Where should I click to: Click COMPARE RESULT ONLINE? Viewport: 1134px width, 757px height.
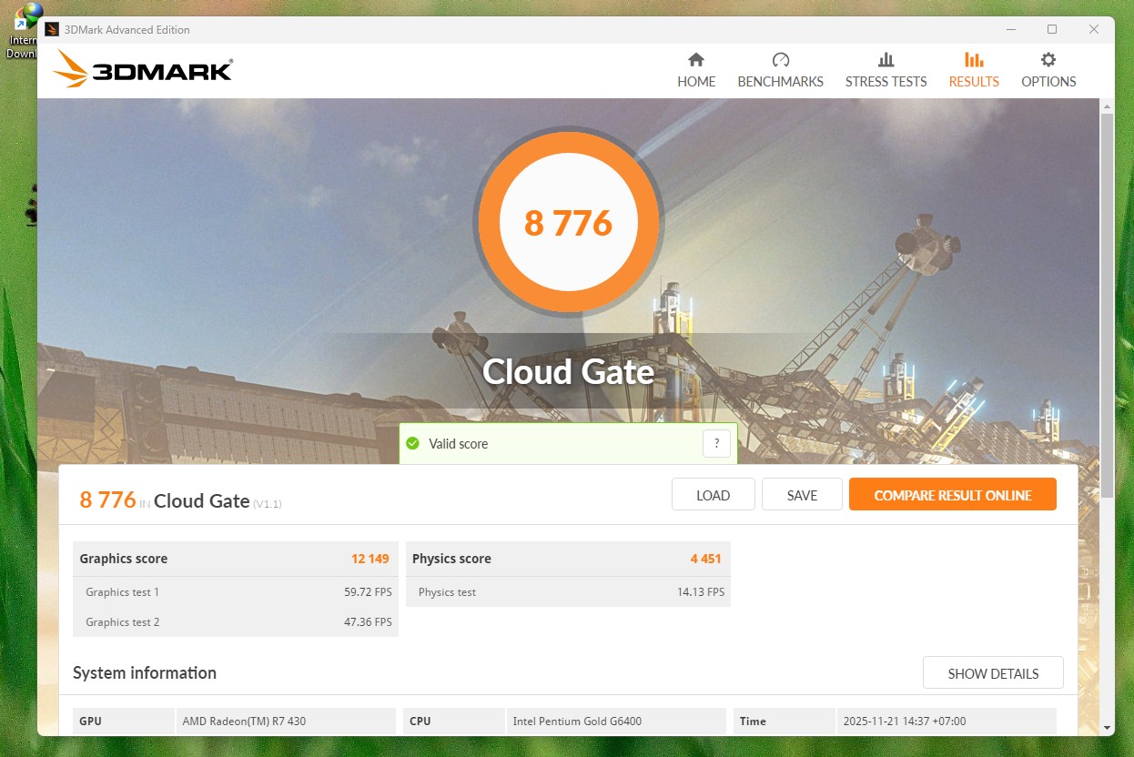(952, 495)
